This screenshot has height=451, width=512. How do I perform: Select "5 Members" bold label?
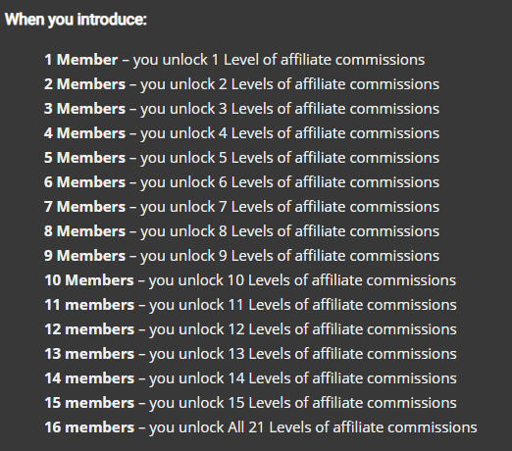(84, 158)
